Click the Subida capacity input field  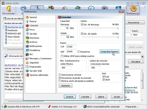coord(65,37)
